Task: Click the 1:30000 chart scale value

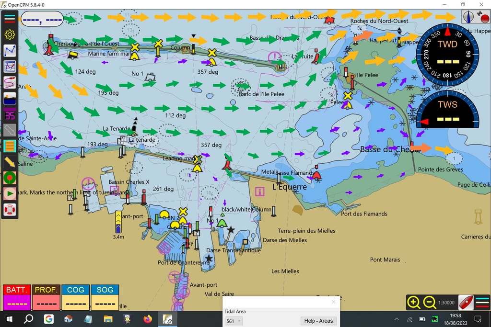Action: pyautogui.click(x=446, y=303)
